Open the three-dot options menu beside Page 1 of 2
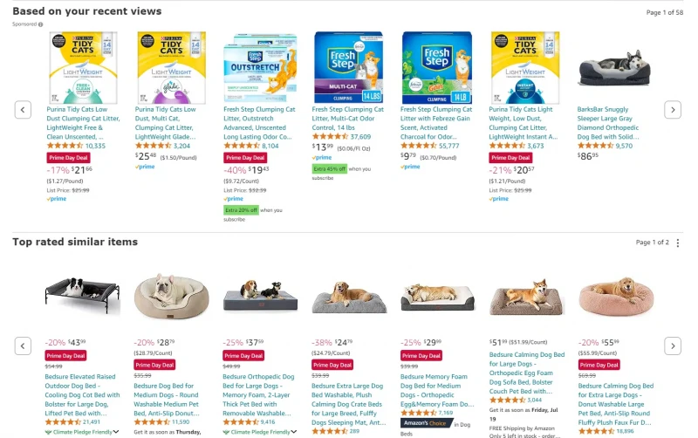 [678, 243]
